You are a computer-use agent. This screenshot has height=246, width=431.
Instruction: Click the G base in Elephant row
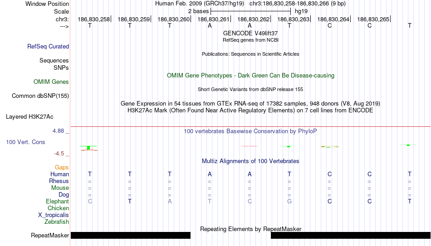click(289, 202)
